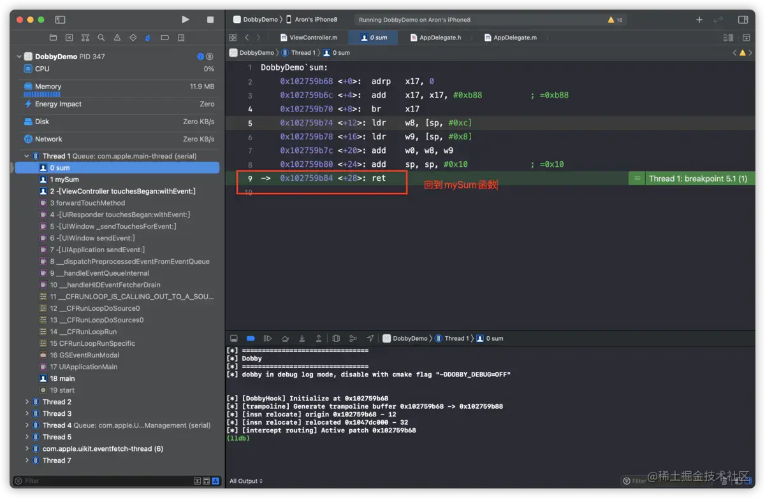Open the Find navigator magnifier icon
765x498 pixels.
pyautogui.click(x=101, y=38)
